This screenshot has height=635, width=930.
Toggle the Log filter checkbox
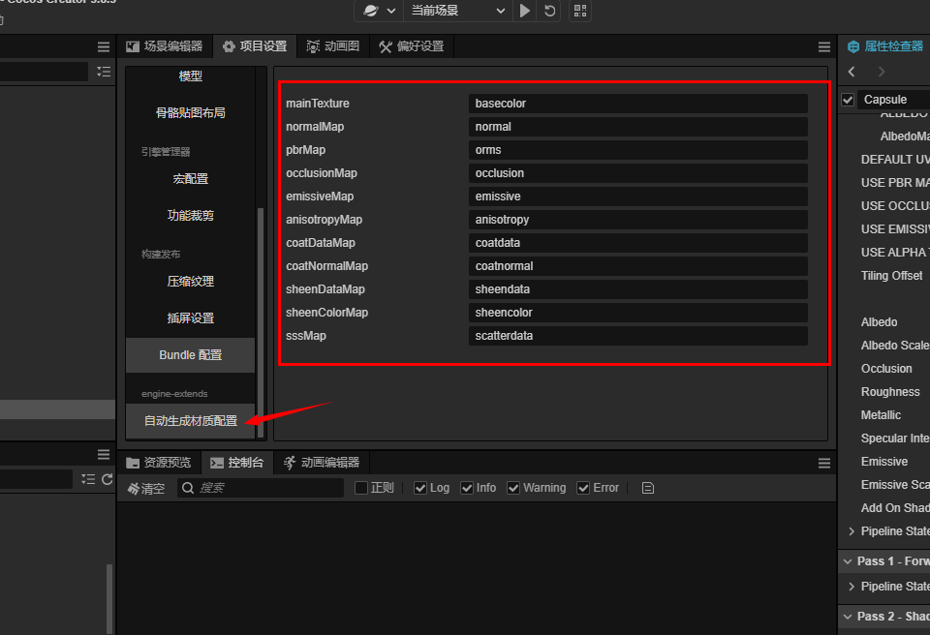click(x=420, y=487)
